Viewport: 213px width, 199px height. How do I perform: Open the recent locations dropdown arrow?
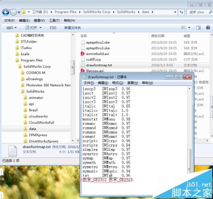coord(19,12)
